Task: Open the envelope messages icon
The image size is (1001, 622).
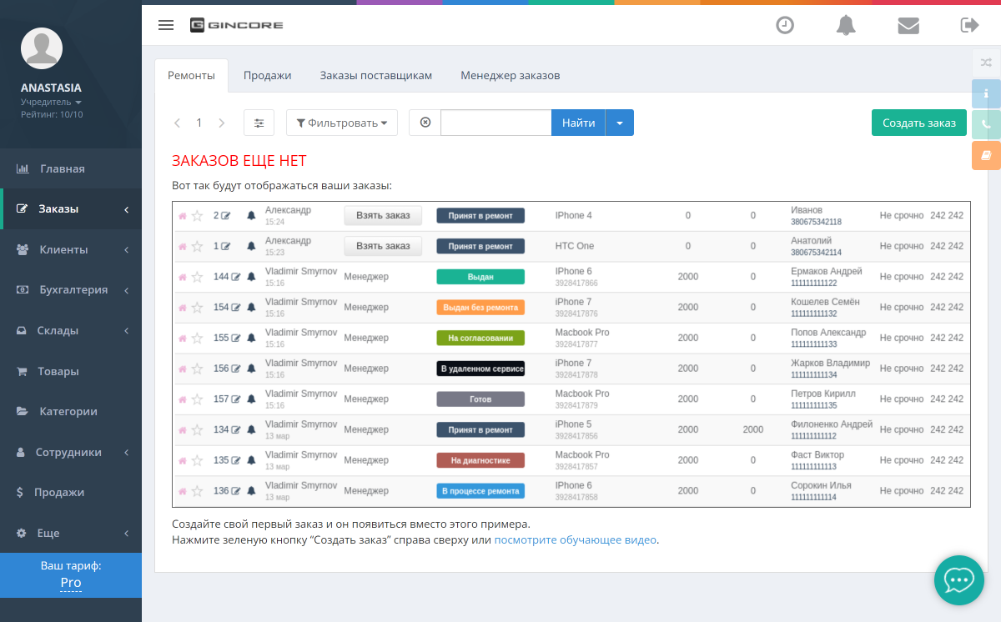Action: click(908, 25)
